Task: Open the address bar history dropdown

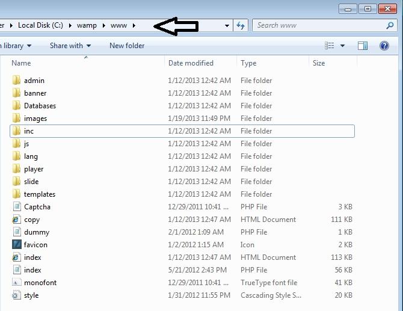Action: (x=227, y=25)
